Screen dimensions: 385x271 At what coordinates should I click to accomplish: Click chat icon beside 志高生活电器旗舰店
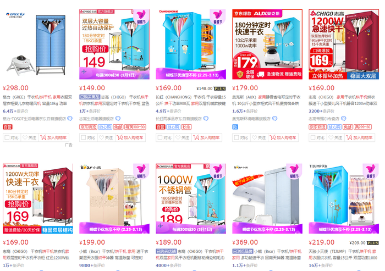coord(118,119)
